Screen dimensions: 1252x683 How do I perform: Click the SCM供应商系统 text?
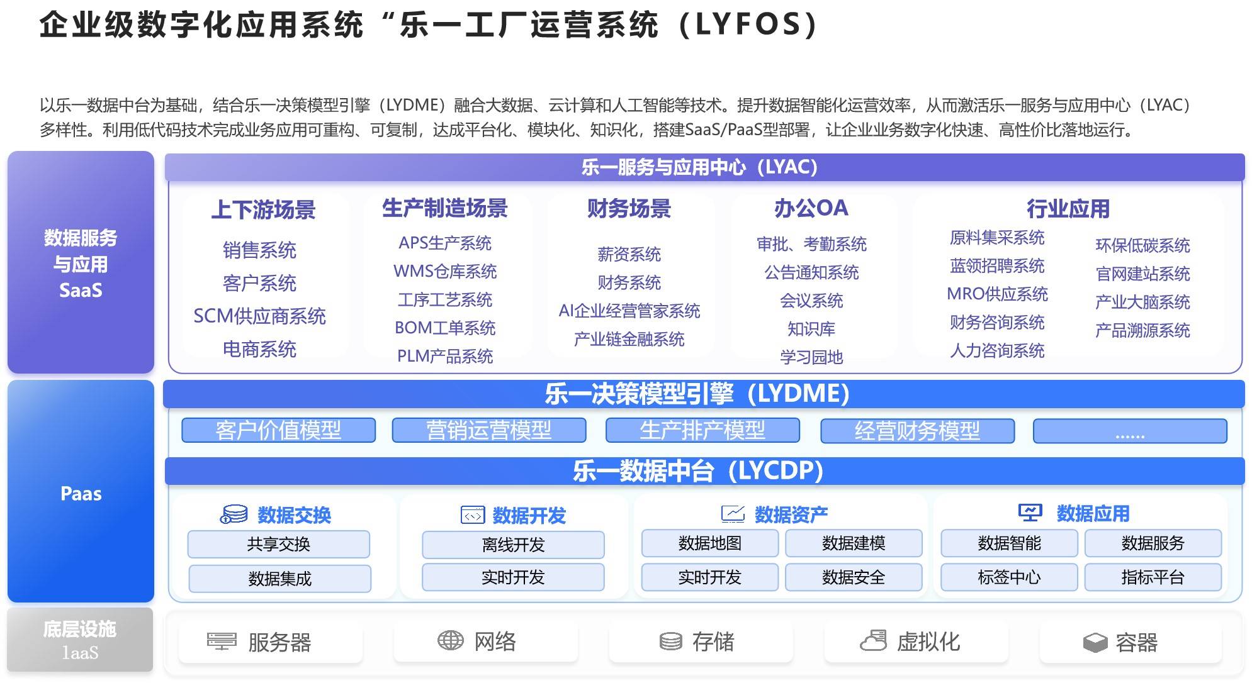click(x=259, y=316)
